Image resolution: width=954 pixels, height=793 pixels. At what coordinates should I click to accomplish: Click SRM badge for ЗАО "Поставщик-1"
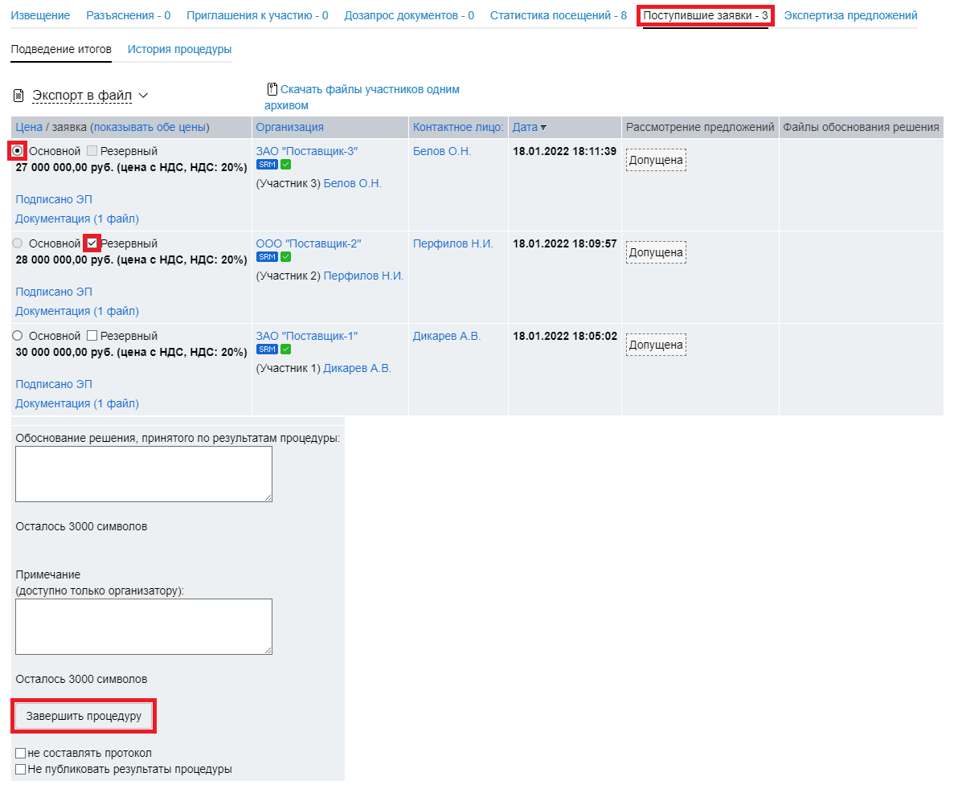267,349
